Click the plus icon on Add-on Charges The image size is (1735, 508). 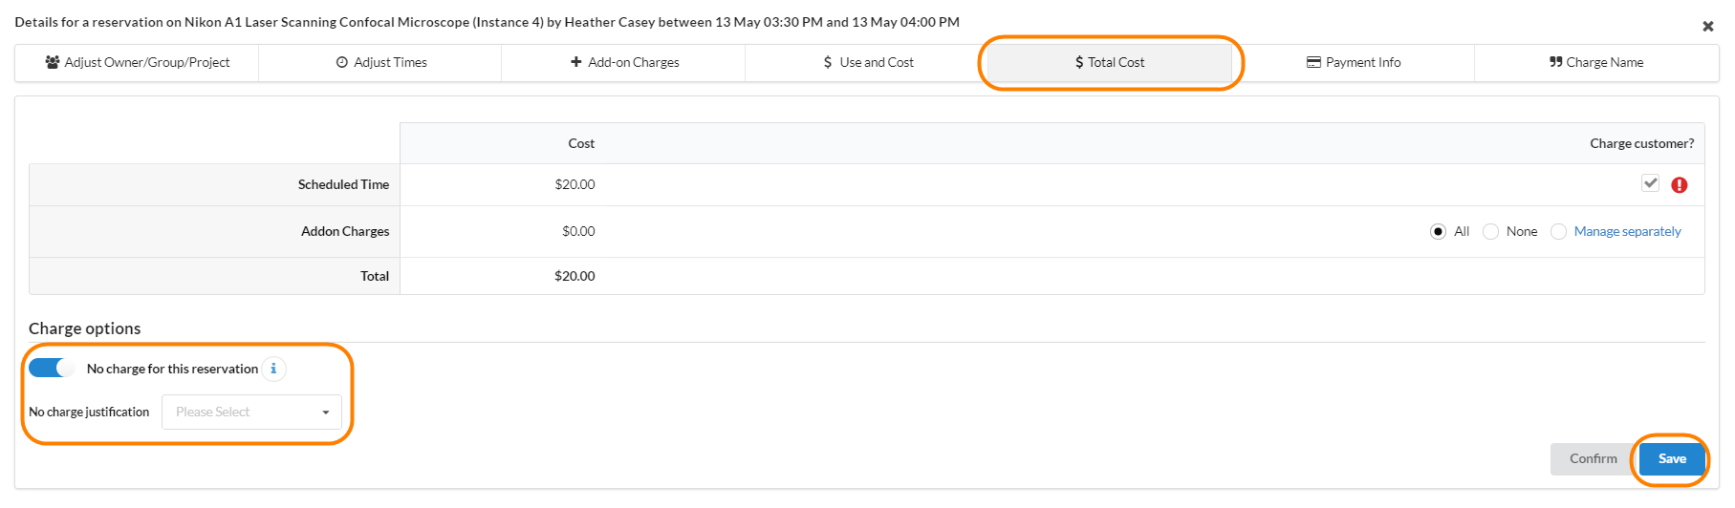pos(575,62)
